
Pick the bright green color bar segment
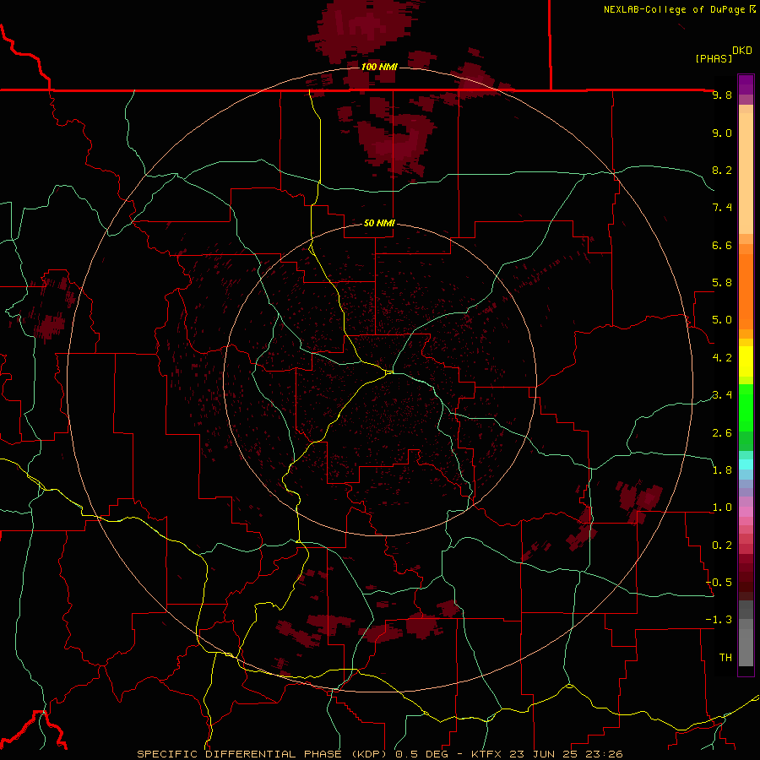746,408
